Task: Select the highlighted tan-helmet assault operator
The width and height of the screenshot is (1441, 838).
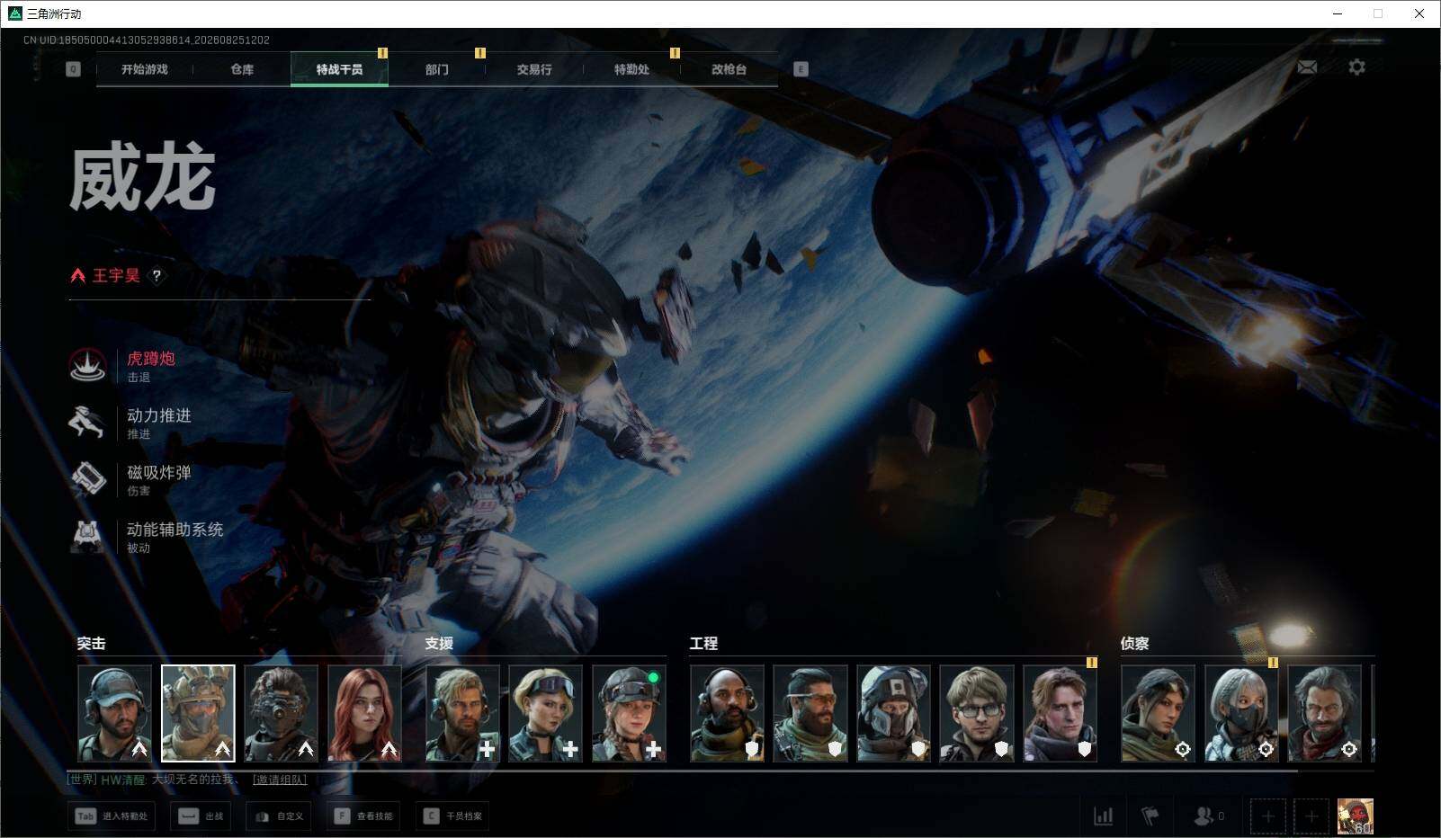Action: [198, 714]
